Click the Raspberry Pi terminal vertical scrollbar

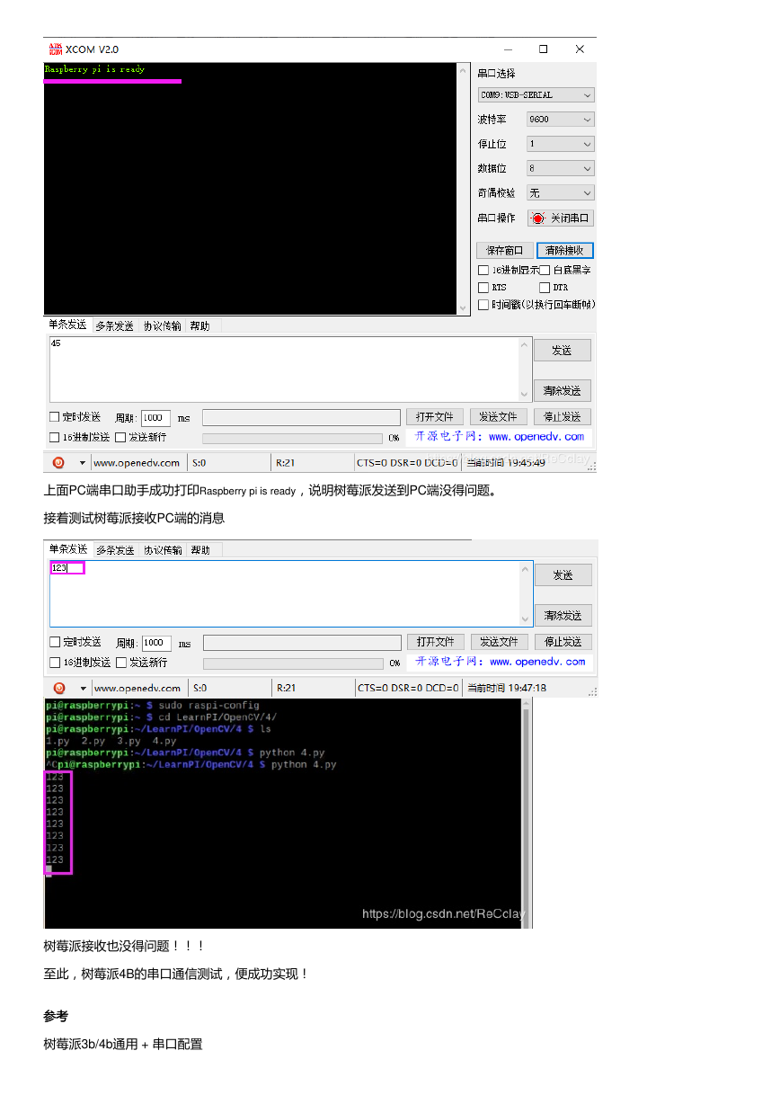527,813
